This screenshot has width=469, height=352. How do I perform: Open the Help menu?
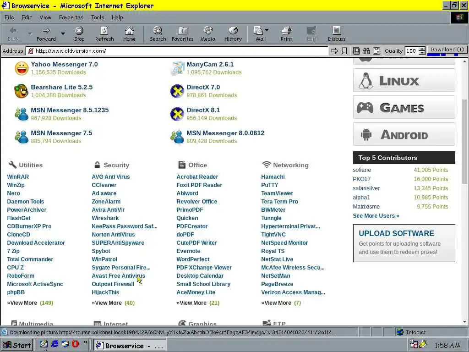(117, 18)
